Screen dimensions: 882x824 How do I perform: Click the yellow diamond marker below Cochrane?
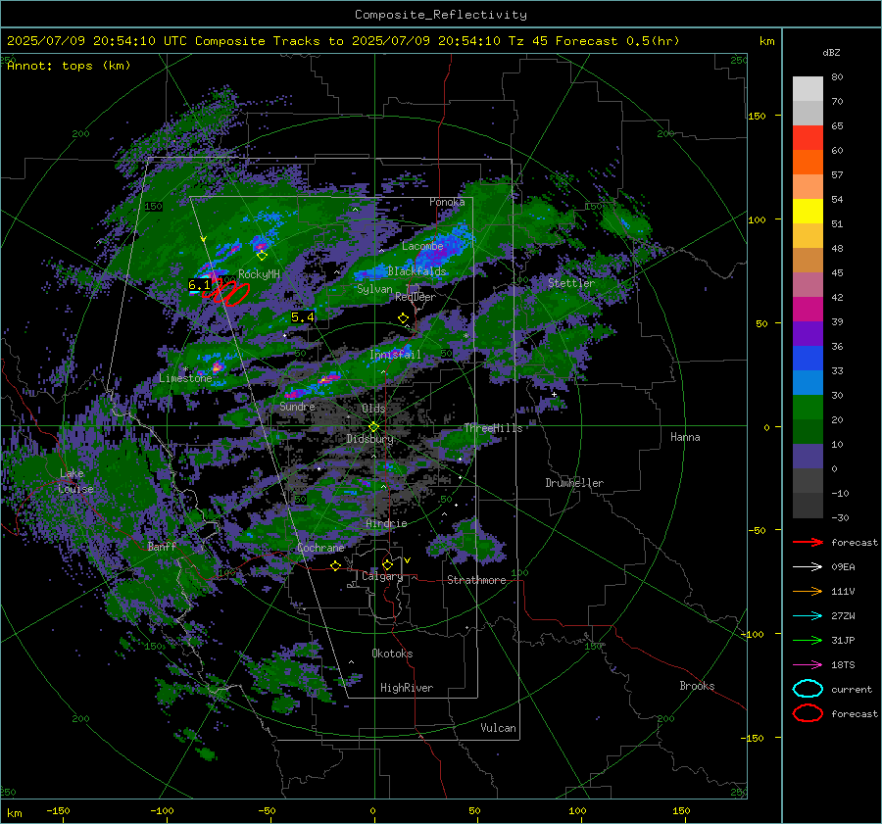pos(336,566)
